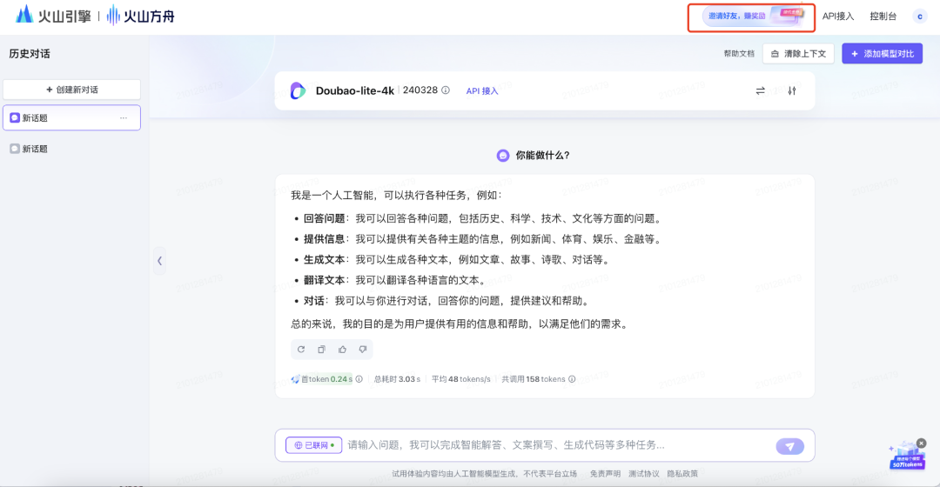The image size is (940, 487).
Task: Click 清除上下文 button
Action: [798, 54]
